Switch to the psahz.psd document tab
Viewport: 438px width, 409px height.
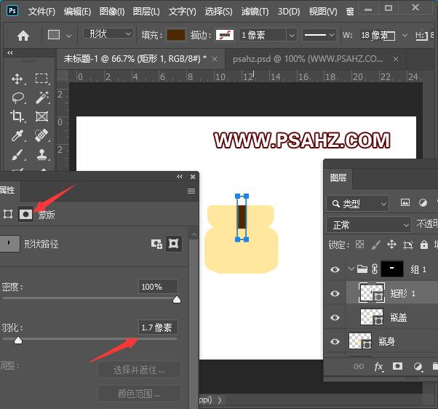click(308, 59)
